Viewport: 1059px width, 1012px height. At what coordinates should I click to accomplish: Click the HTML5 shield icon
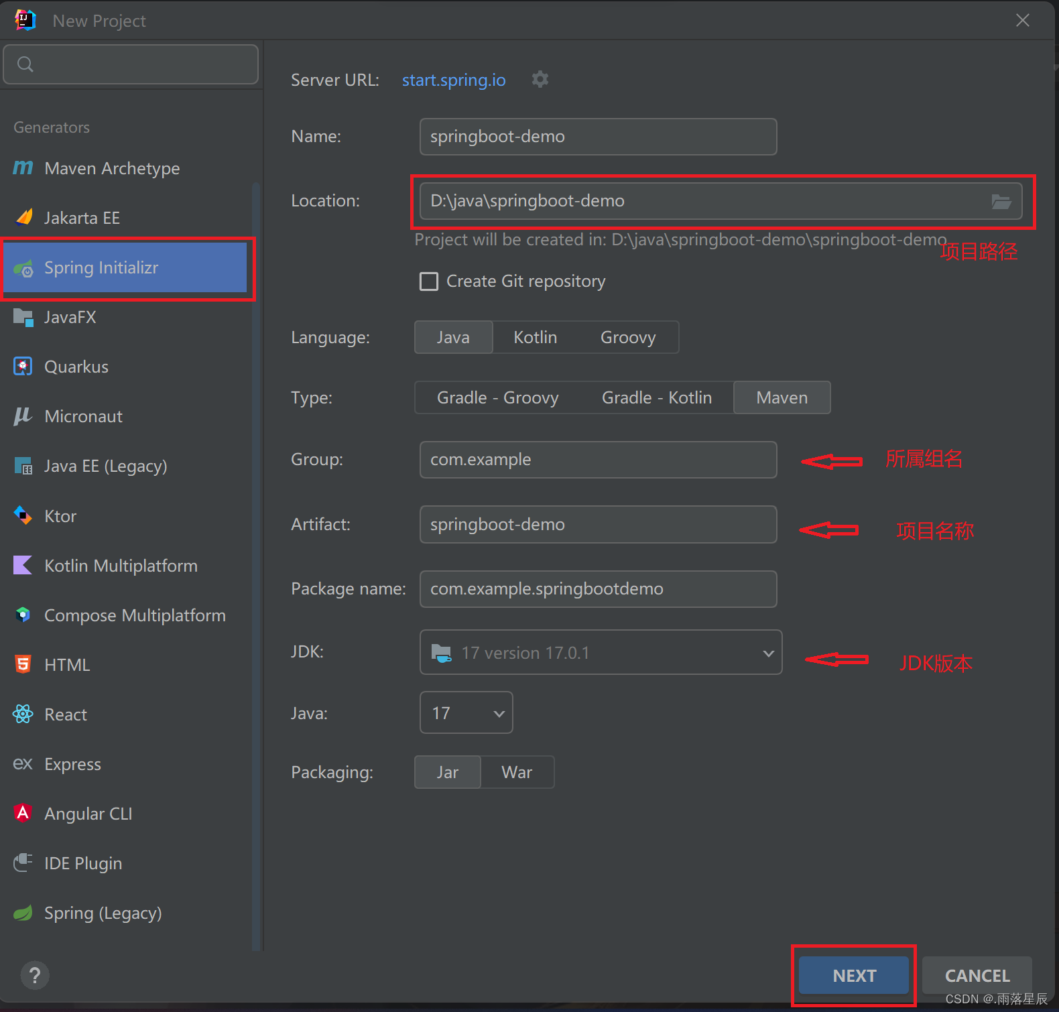[23, 664]
